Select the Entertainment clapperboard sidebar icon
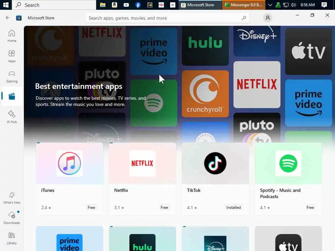Viewport: 335px width, 251px height. coord(12,96)
